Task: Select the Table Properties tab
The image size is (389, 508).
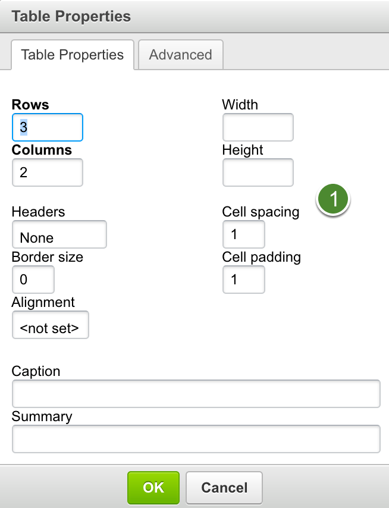Action: click(x=72, y=55)
